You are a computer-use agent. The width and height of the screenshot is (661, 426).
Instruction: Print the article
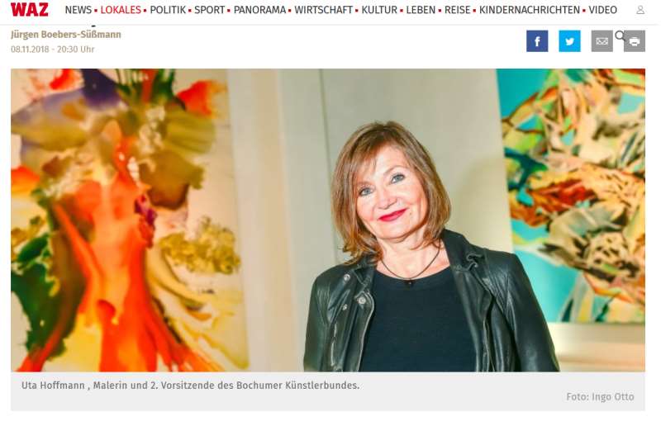click(x=635, y=41)
